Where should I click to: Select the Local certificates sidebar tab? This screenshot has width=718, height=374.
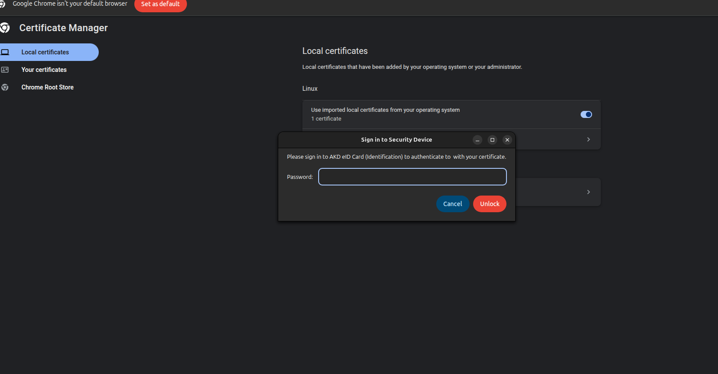click(x=45, y=52)
